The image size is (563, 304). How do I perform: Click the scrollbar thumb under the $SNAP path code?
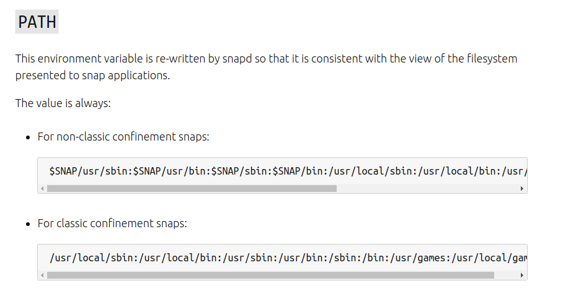[192, 188]
